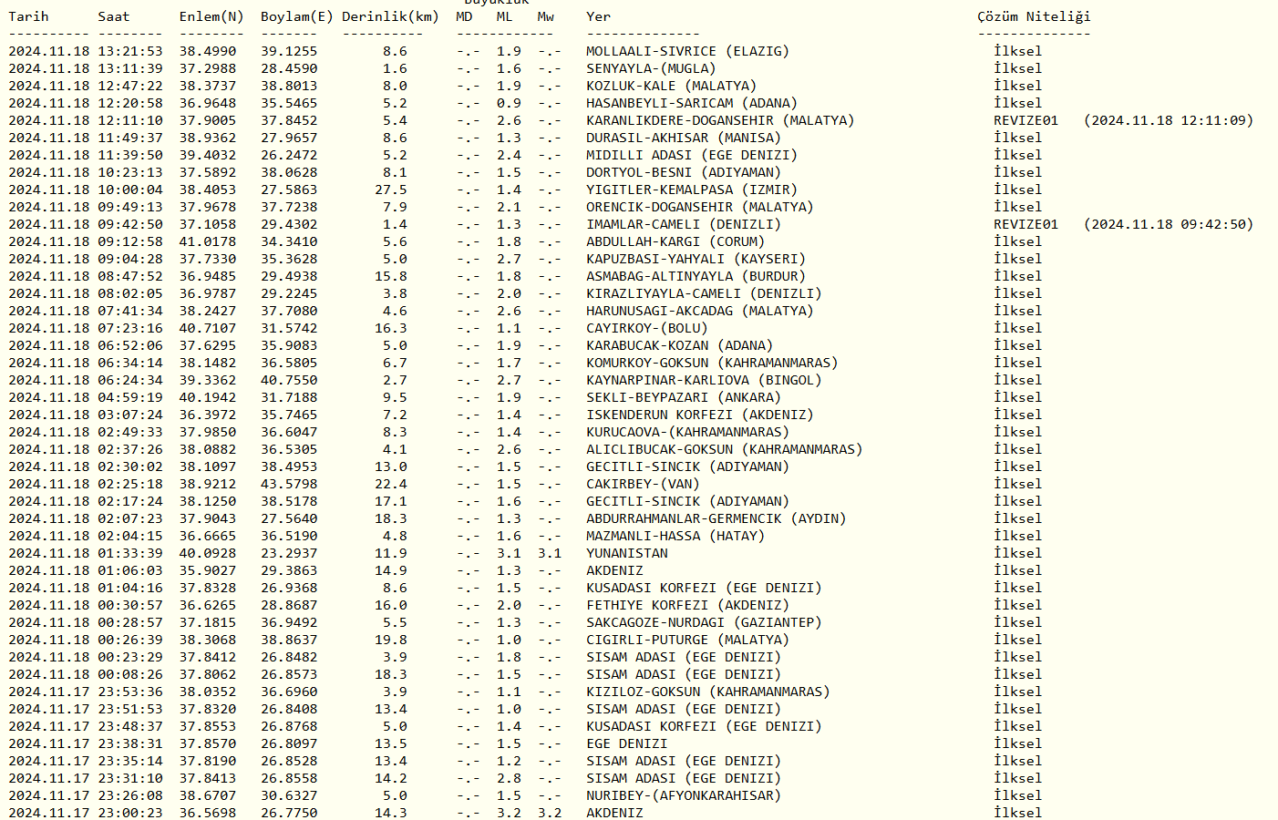This screenshot has width=1278, height=820.
Task: Click time 02:30:02 of GECITLI-SINCIK row
Action: click(130, 466)
